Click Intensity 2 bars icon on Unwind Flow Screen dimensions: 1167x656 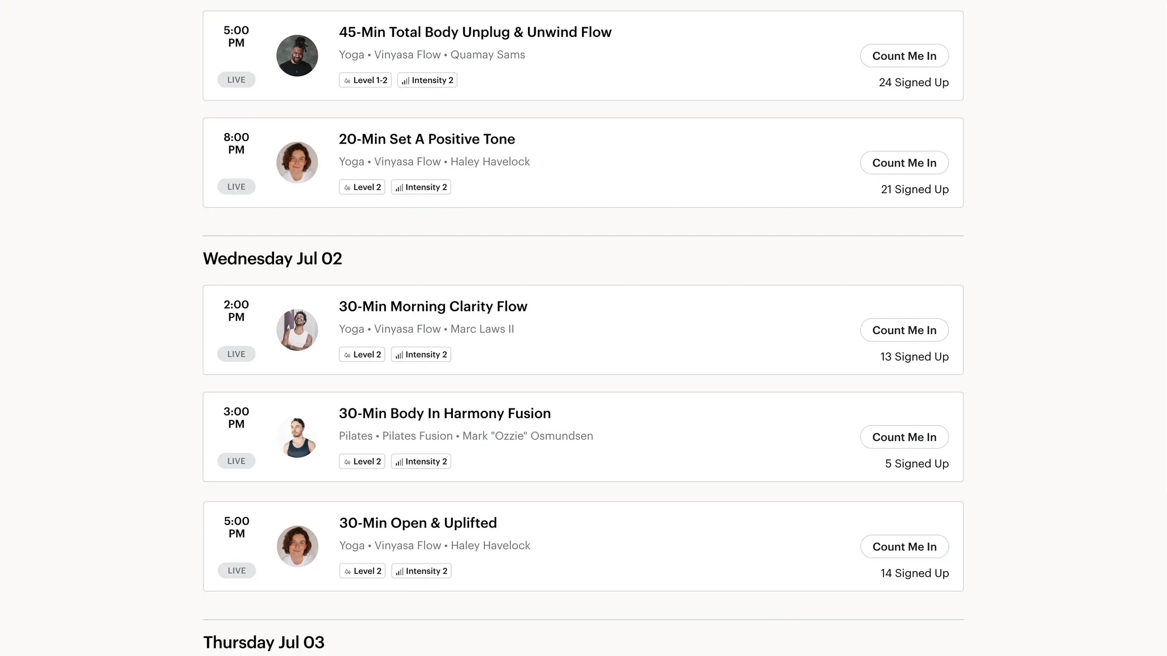(x=406, y=81)
